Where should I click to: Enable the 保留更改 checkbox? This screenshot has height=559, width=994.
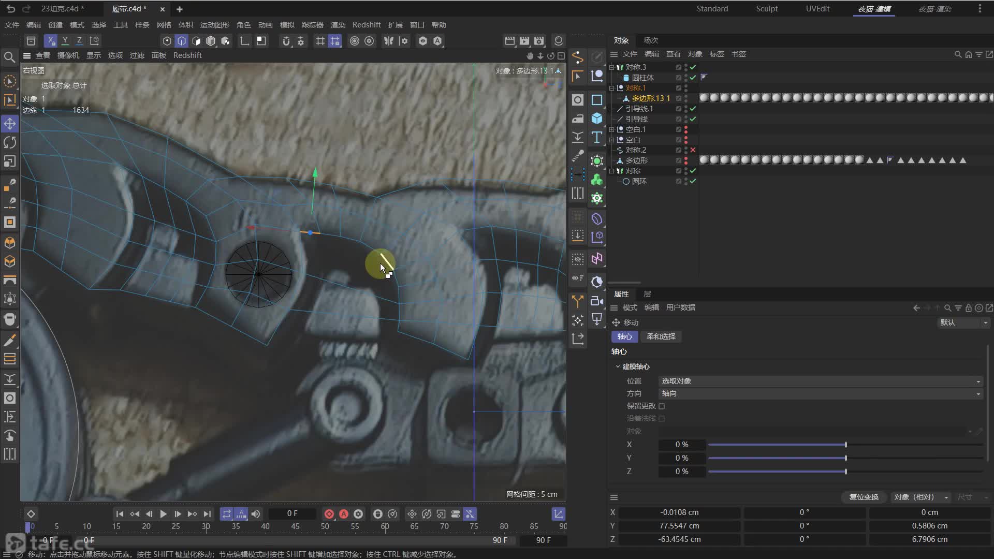coord(662,406)
